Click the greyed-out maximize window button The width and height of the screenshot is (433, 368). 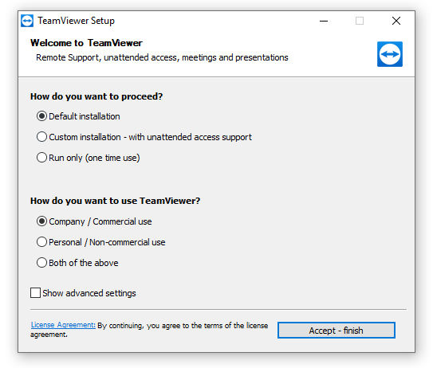[x=360, y=21]
